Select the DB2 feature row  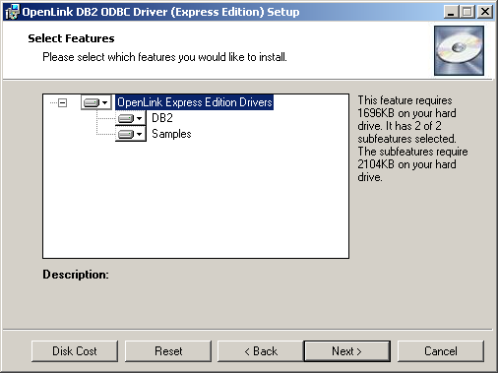[x=162, y=118]
